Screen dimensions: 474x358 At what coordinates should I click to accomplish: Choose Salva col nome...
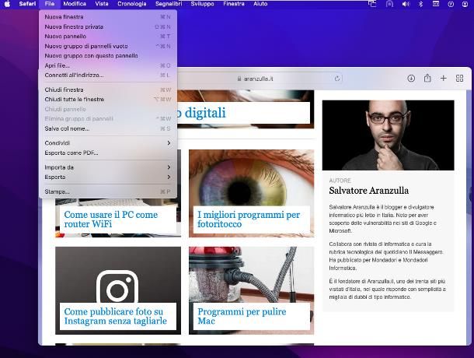tap(108, 128)
